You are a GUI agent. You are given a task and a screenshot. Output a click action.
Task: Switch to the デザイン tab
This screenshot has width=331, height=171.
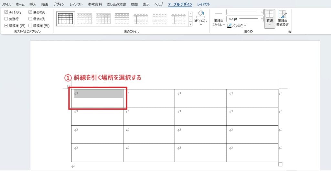(59, 4)
